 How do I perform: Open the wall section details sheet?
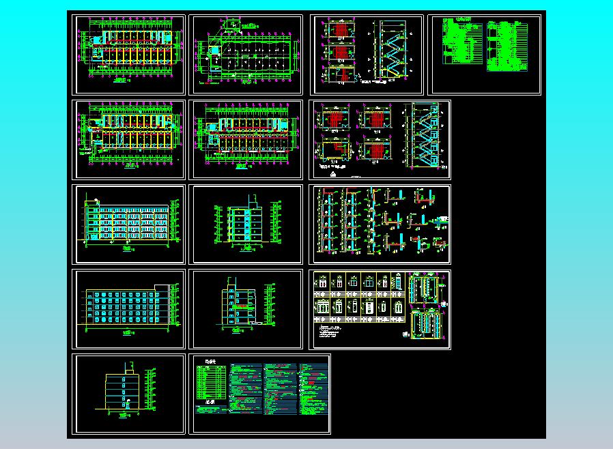click(380, 224)
